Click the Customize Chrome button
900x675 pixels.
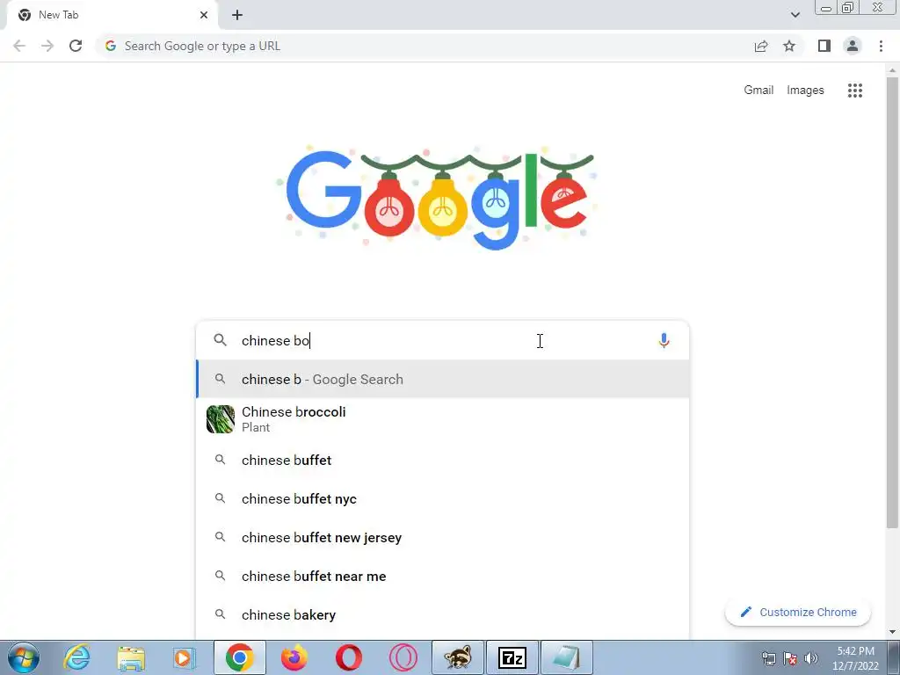coord(798,612)
